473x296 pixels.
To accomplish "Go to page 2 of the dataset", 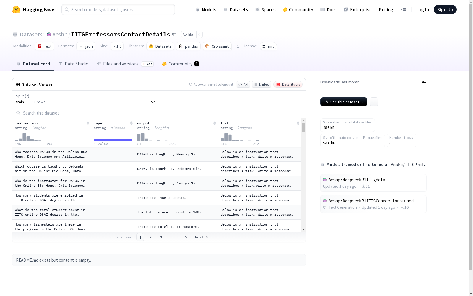I will point(150,237).
